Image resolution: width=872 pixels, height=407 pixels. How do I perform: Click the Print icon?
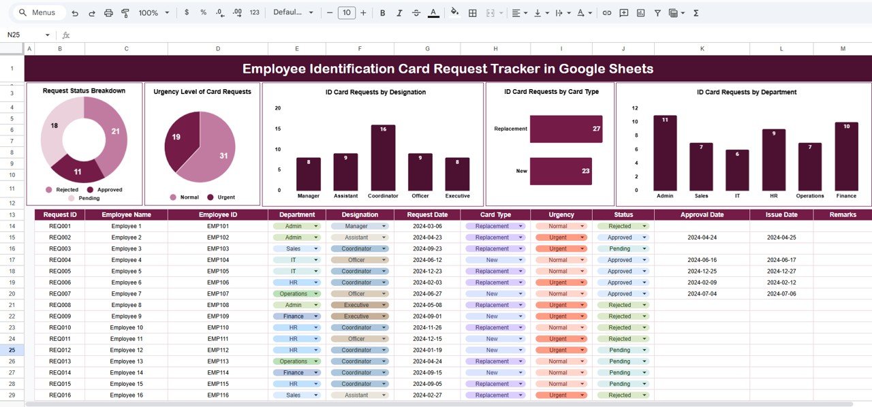pyautogui.click(x=108, y=12)
